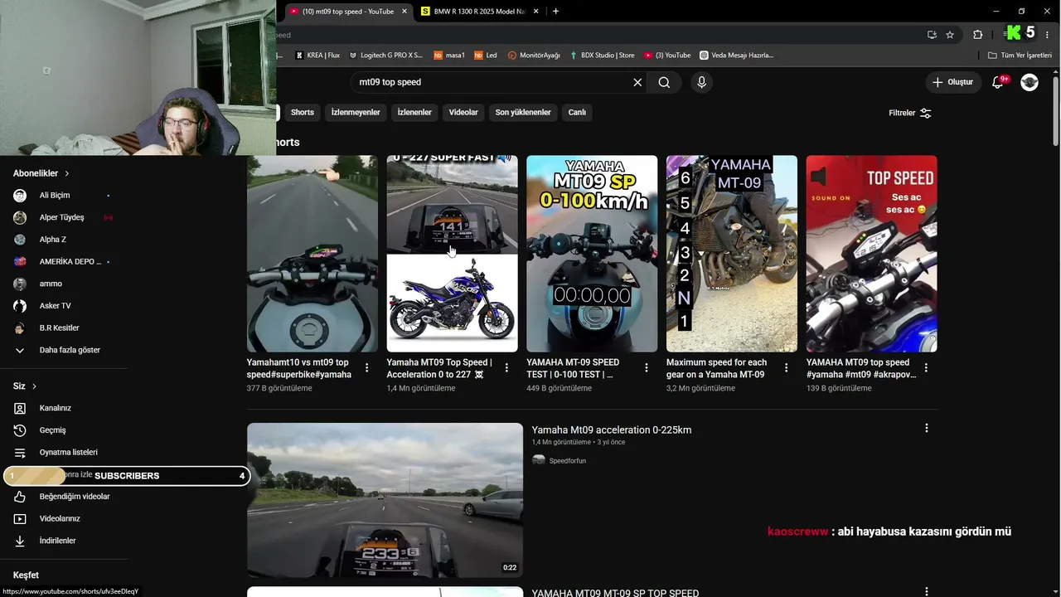Open options for Maximum speed each gear short
This screenshot has height=597, width=1061.
(787, 367)
